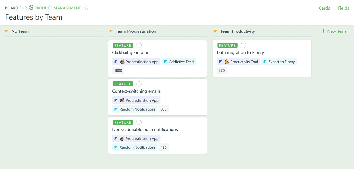
Task: Assign a user on Non-actionable push notifications card
Action: [139, 122]
